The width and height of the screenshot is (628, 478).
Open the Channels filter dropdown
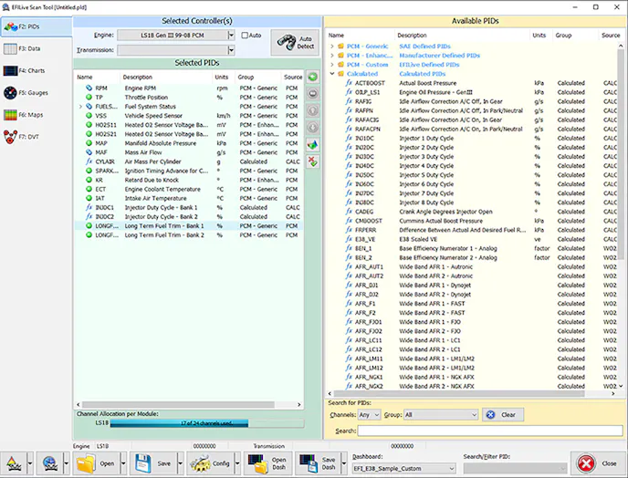(369, 414)
